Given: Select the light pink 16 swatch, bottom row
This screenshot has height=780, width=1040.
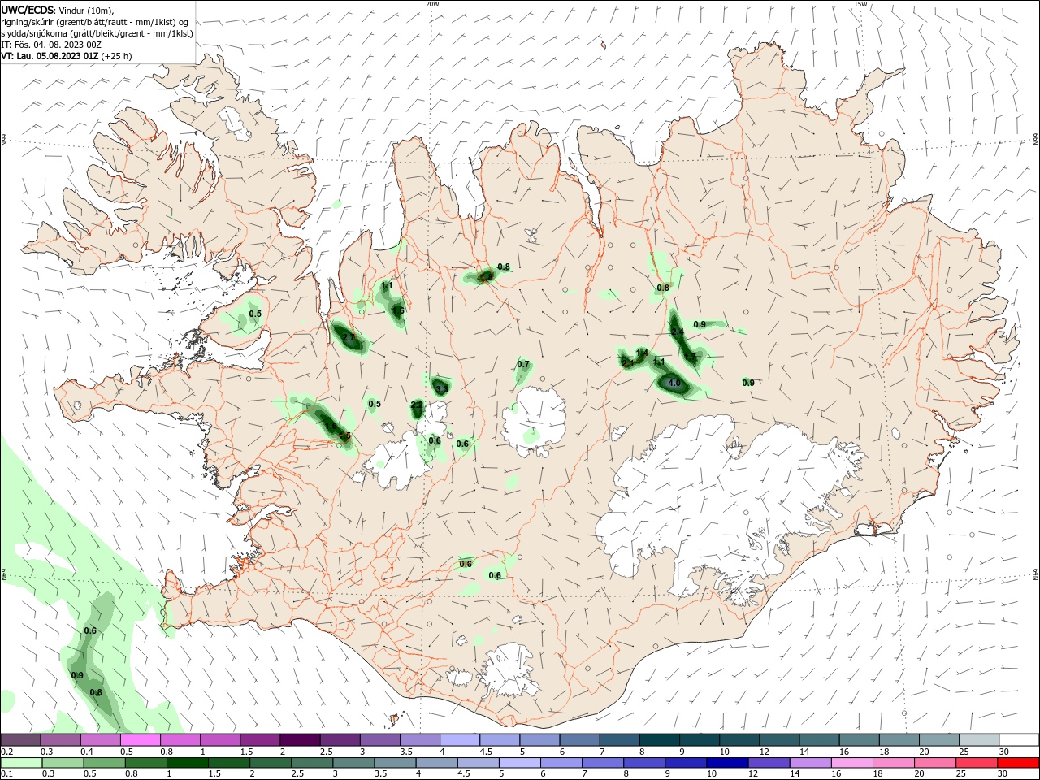Looking at the screenshot, I should pyautogui.click(x=851, y=763).
